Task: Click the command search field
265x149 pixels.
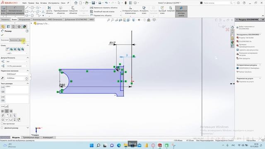Action: 217,3
